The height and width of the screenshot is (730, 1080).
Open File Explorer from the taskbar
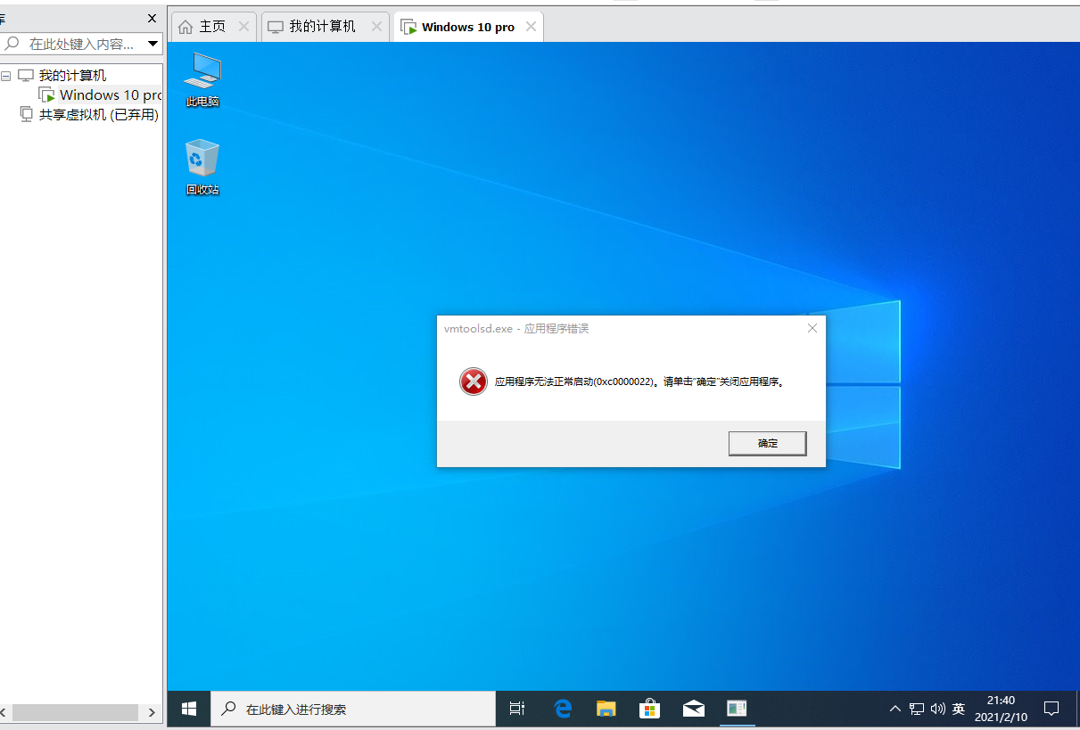(x=606, y=709)
